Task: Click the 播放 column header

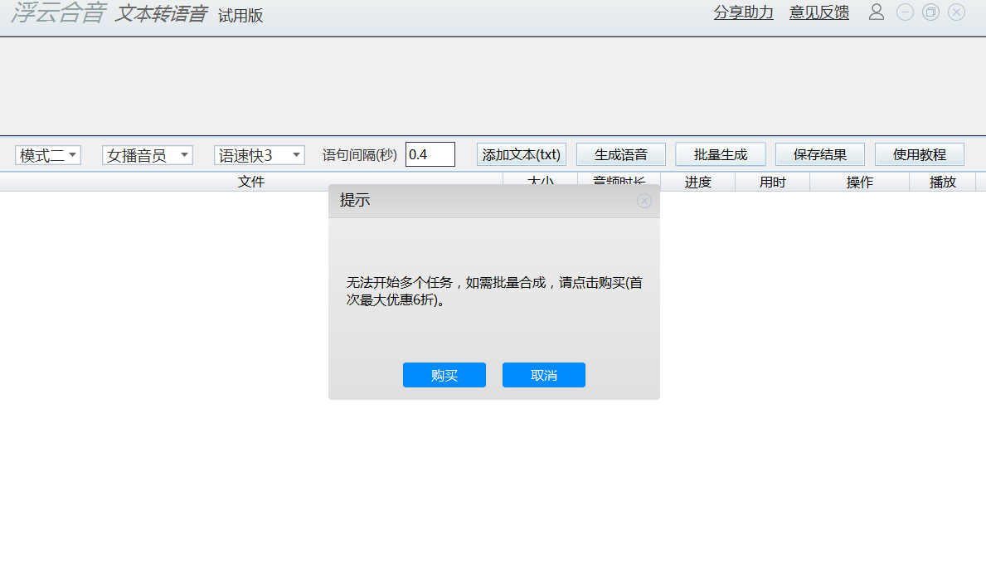Action: pyautogui.click(x=942, y=182)
